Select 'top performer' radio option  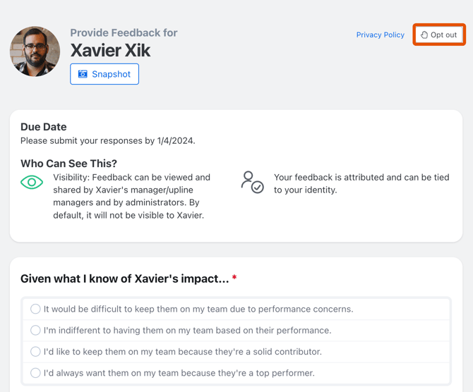pos(35,372)
